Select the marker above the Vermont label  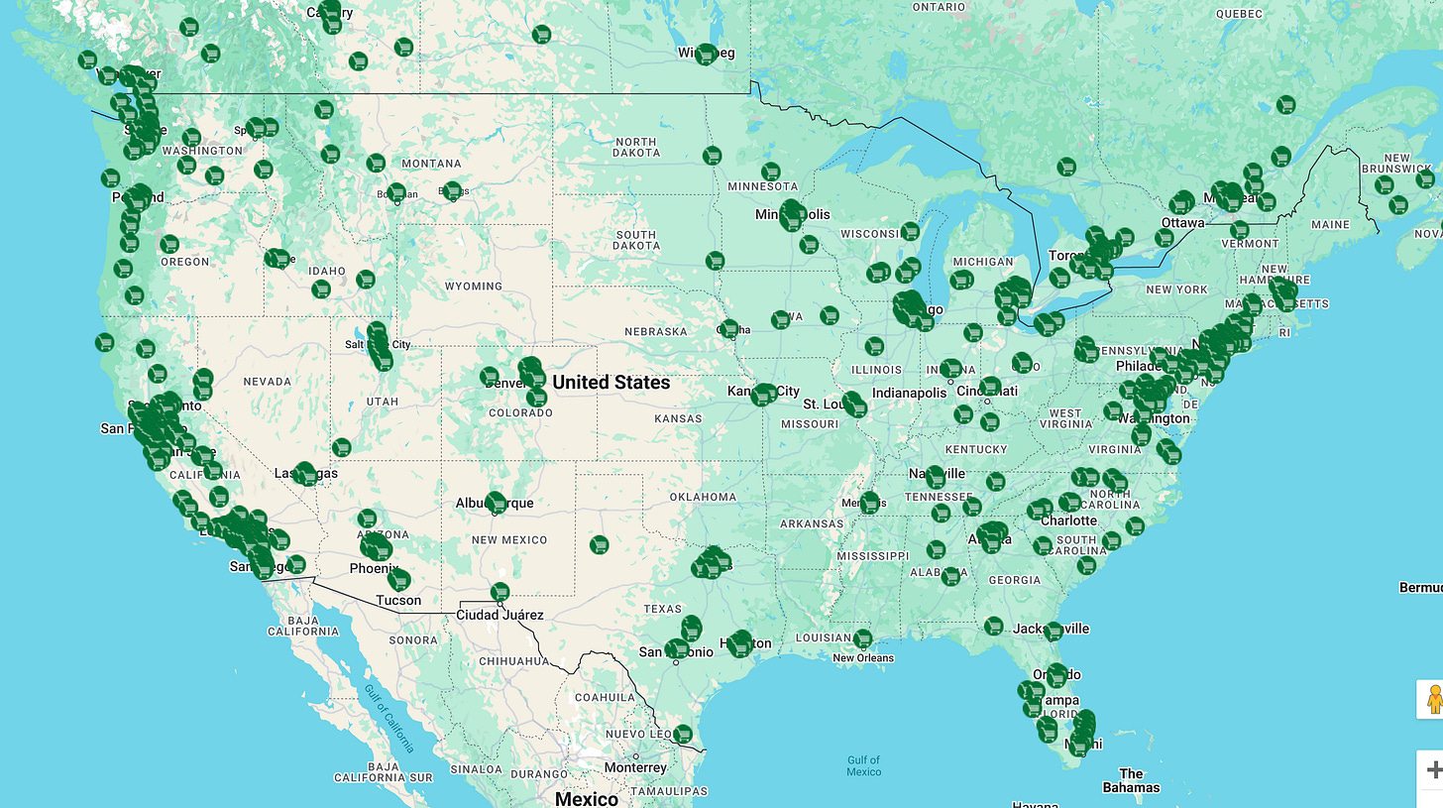[1239, 230]
